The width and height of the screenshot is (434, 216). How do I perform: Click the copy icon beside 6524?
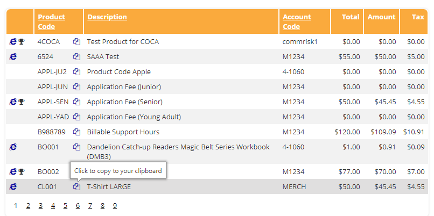point(76,57)
